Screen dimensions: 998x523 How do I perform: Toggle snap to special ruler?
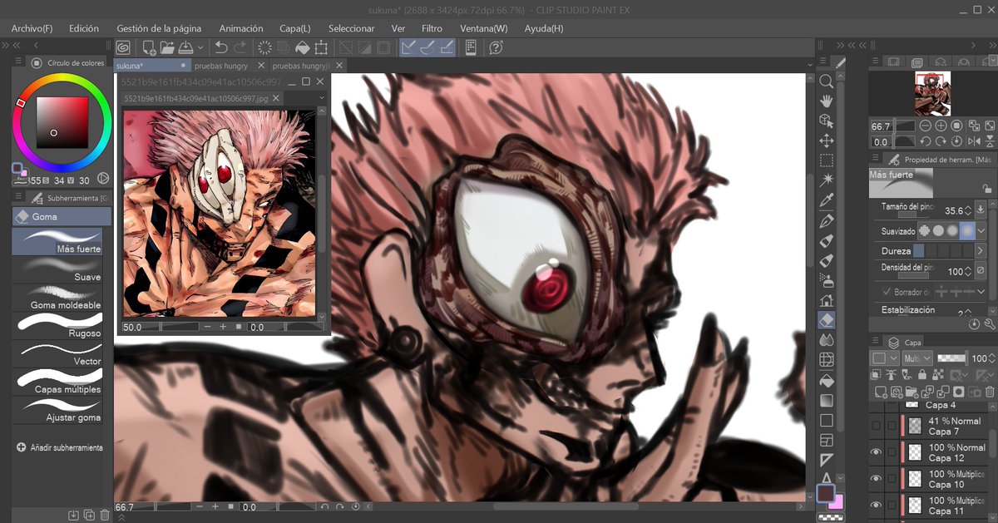(x=427, y=47)
